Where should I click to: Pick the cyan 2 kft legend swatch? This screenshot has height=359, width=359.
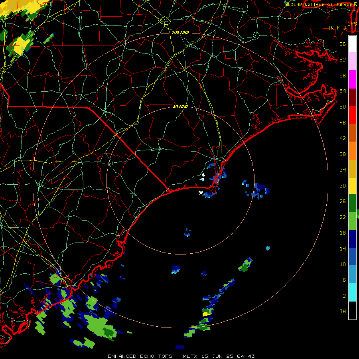click(x=352, y=292)
